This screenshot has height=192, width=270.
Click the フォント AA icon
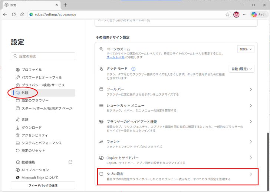point(101,142)
